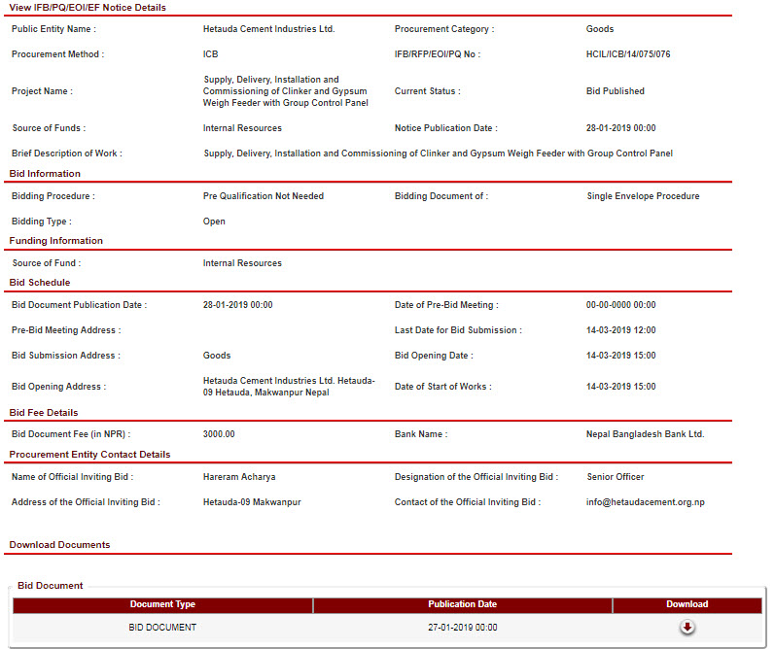Click the Bid Published status text
Image resolution: width=775 pixels, height=649 pixels.
click(615, 91)
